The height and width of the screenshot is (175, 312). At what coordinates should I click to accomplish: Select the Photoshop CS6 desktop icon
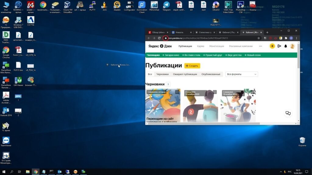(x=241, y=7)
